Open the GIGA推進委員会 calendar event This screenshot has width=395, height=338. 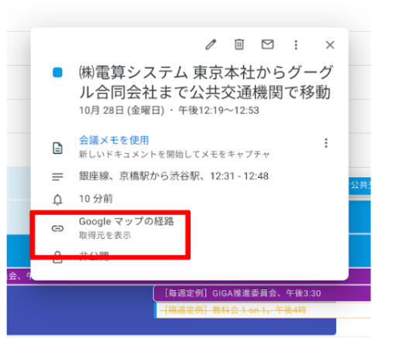click(262, 293)
